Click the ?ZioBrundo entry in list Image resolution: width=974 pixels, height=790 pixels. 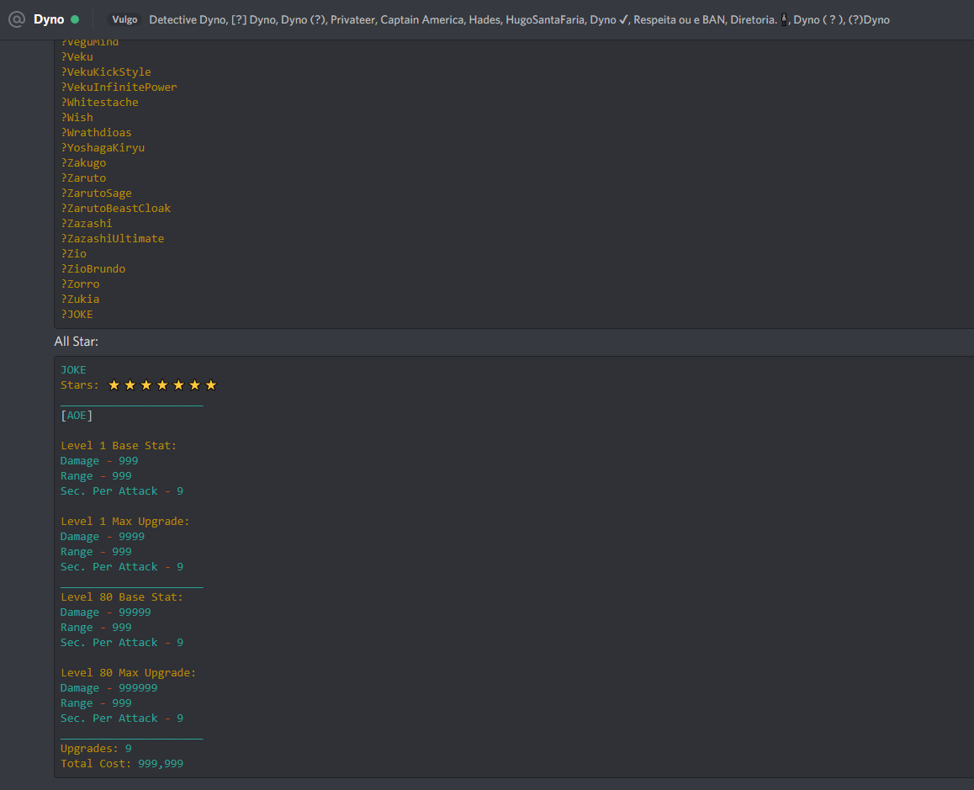(93, 269)
